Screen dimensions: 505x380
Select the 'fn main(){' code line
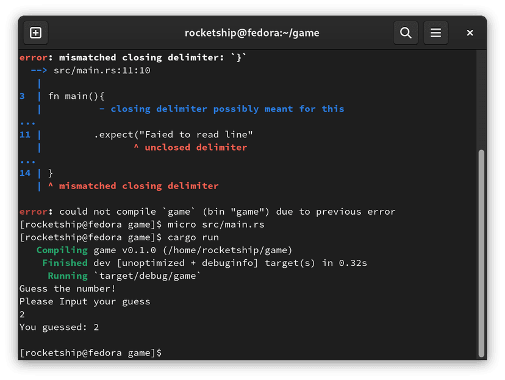pos(77,96)
